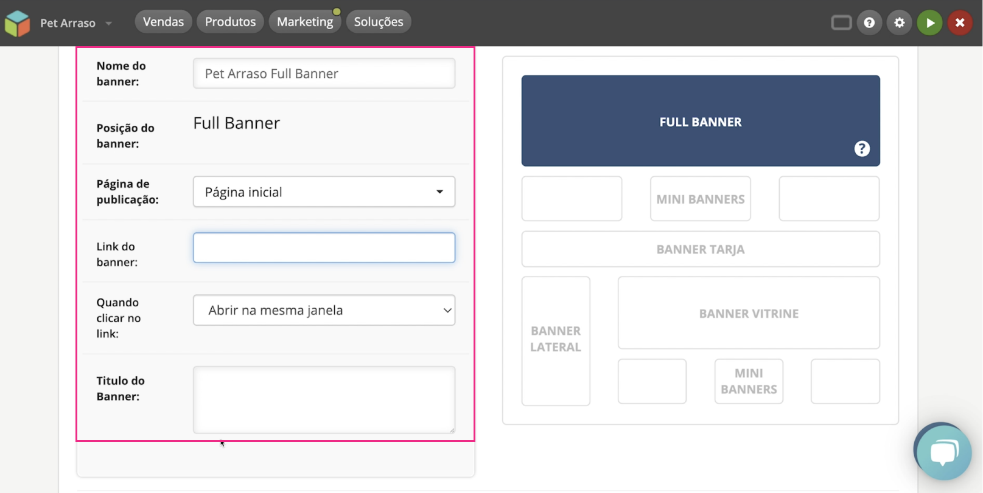Select the lower MINI BANNERS slot
983x493 pixels.
click(x=749, y=381)
